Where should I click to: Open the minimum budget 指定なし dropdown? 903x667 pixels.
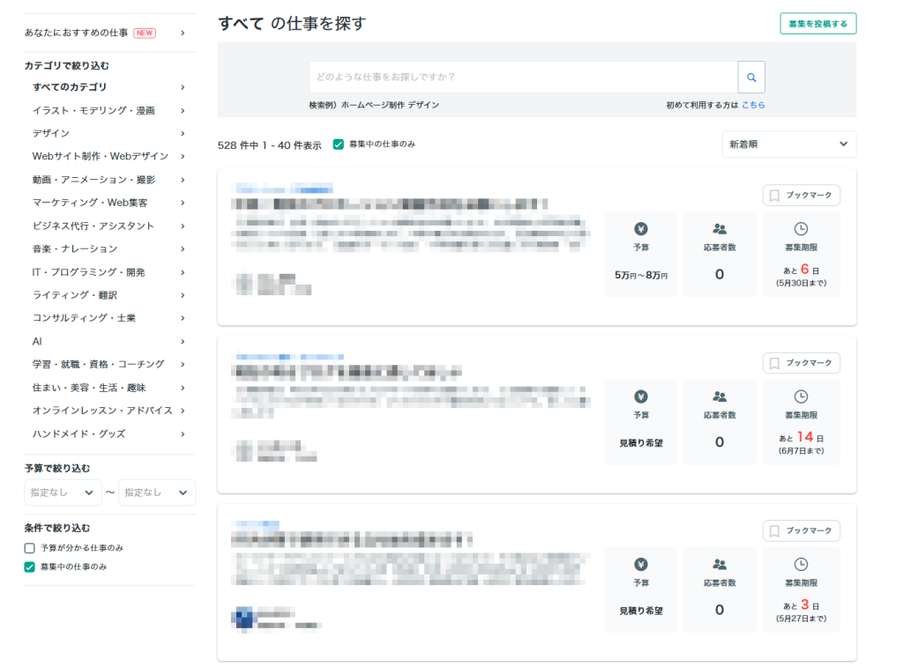pyautogui.click(x=63, y=493)
